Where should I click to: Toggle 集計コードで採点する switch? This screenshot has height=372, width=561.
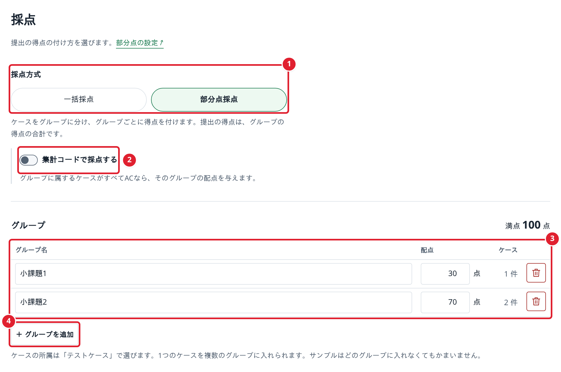(29, 160)
